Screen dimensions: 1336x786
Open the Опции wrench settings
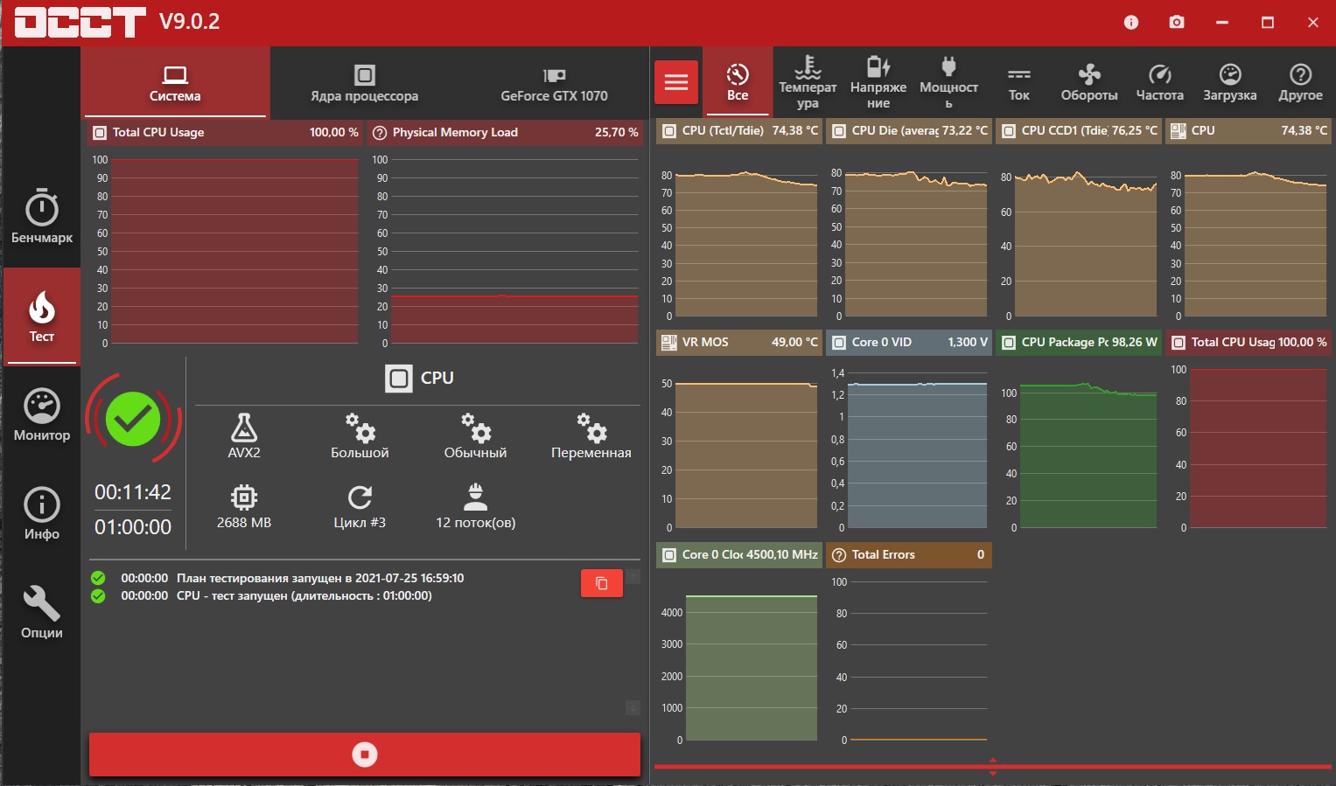point(41,612)
